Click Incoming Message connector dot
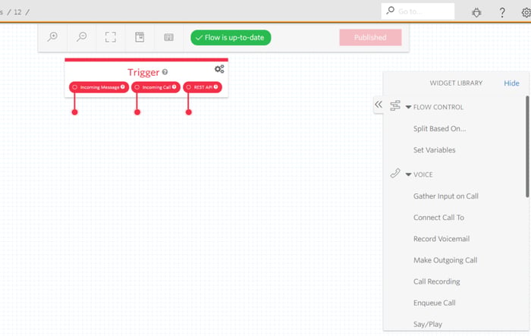The image size is (531, 336). [x=74, y=112]
